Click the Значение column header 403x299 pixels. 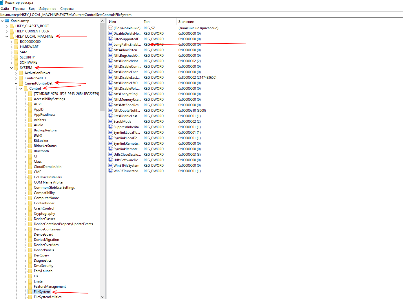coord(217,22)
